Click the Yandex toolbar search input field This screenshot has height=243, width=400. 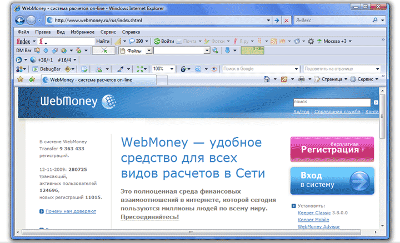click(66, 41)
